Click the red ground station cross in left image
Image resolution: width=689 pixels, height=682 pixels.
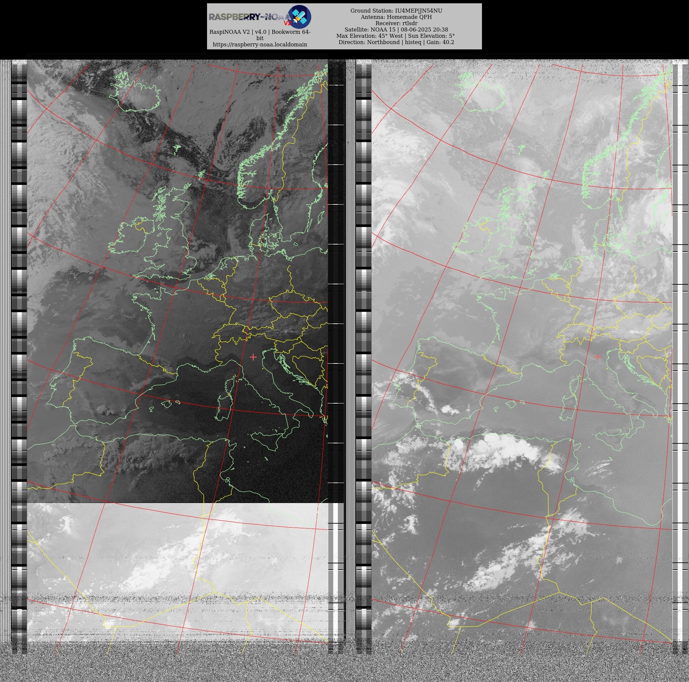click(x=253, y=357)
